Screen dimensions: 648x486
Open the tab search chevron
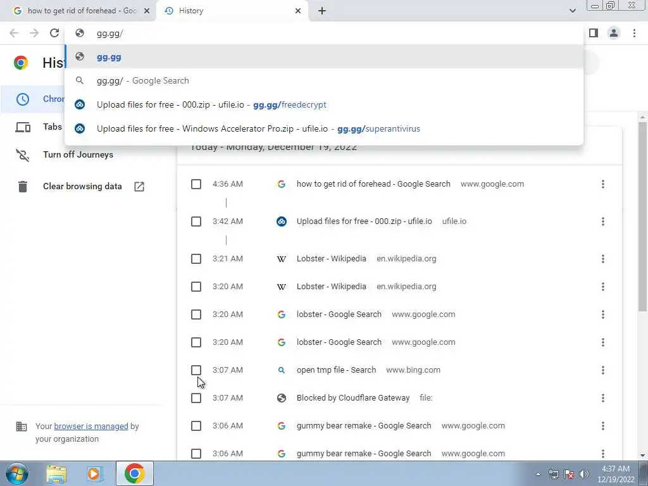pos(572,11)
